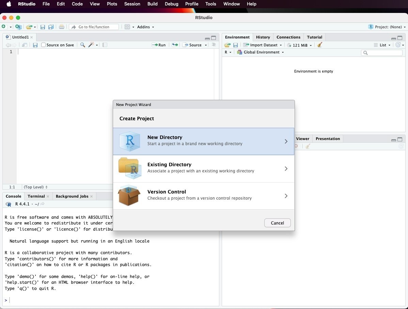
Task: Choose New Directory project option
Action: pyautogui.click(x=204, y=141)
